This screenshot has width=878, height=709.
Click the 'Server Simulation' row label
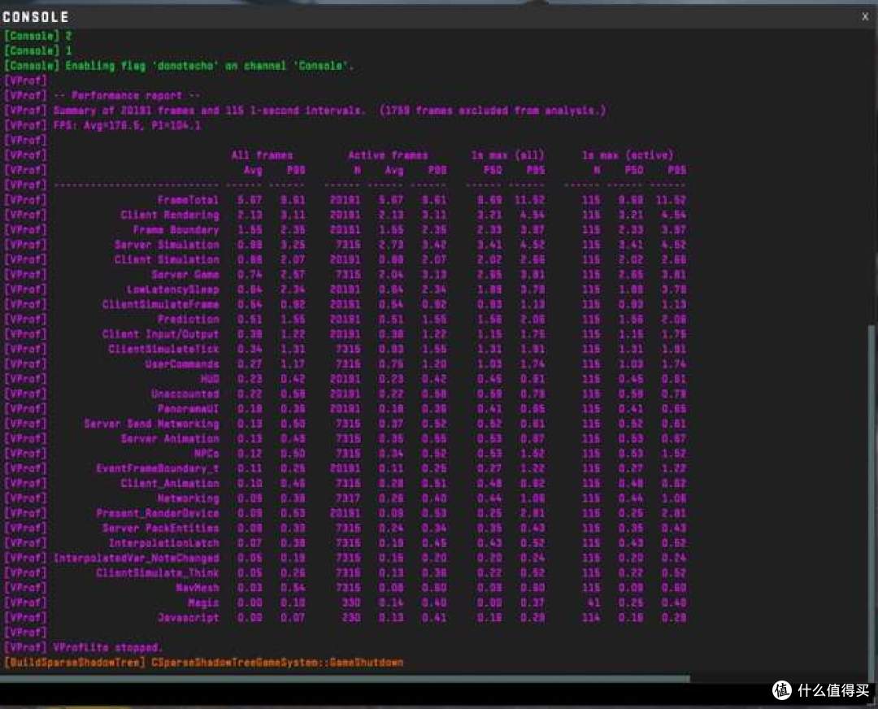[x=167, y=245]
